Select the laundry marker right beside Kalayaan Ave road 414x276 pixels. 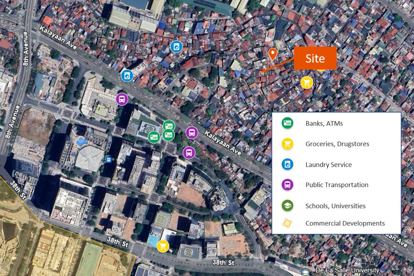coord(127,76)
